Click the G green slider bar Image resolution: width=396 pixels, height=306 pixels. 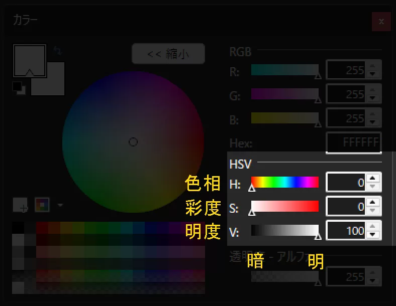click(284, 94)
